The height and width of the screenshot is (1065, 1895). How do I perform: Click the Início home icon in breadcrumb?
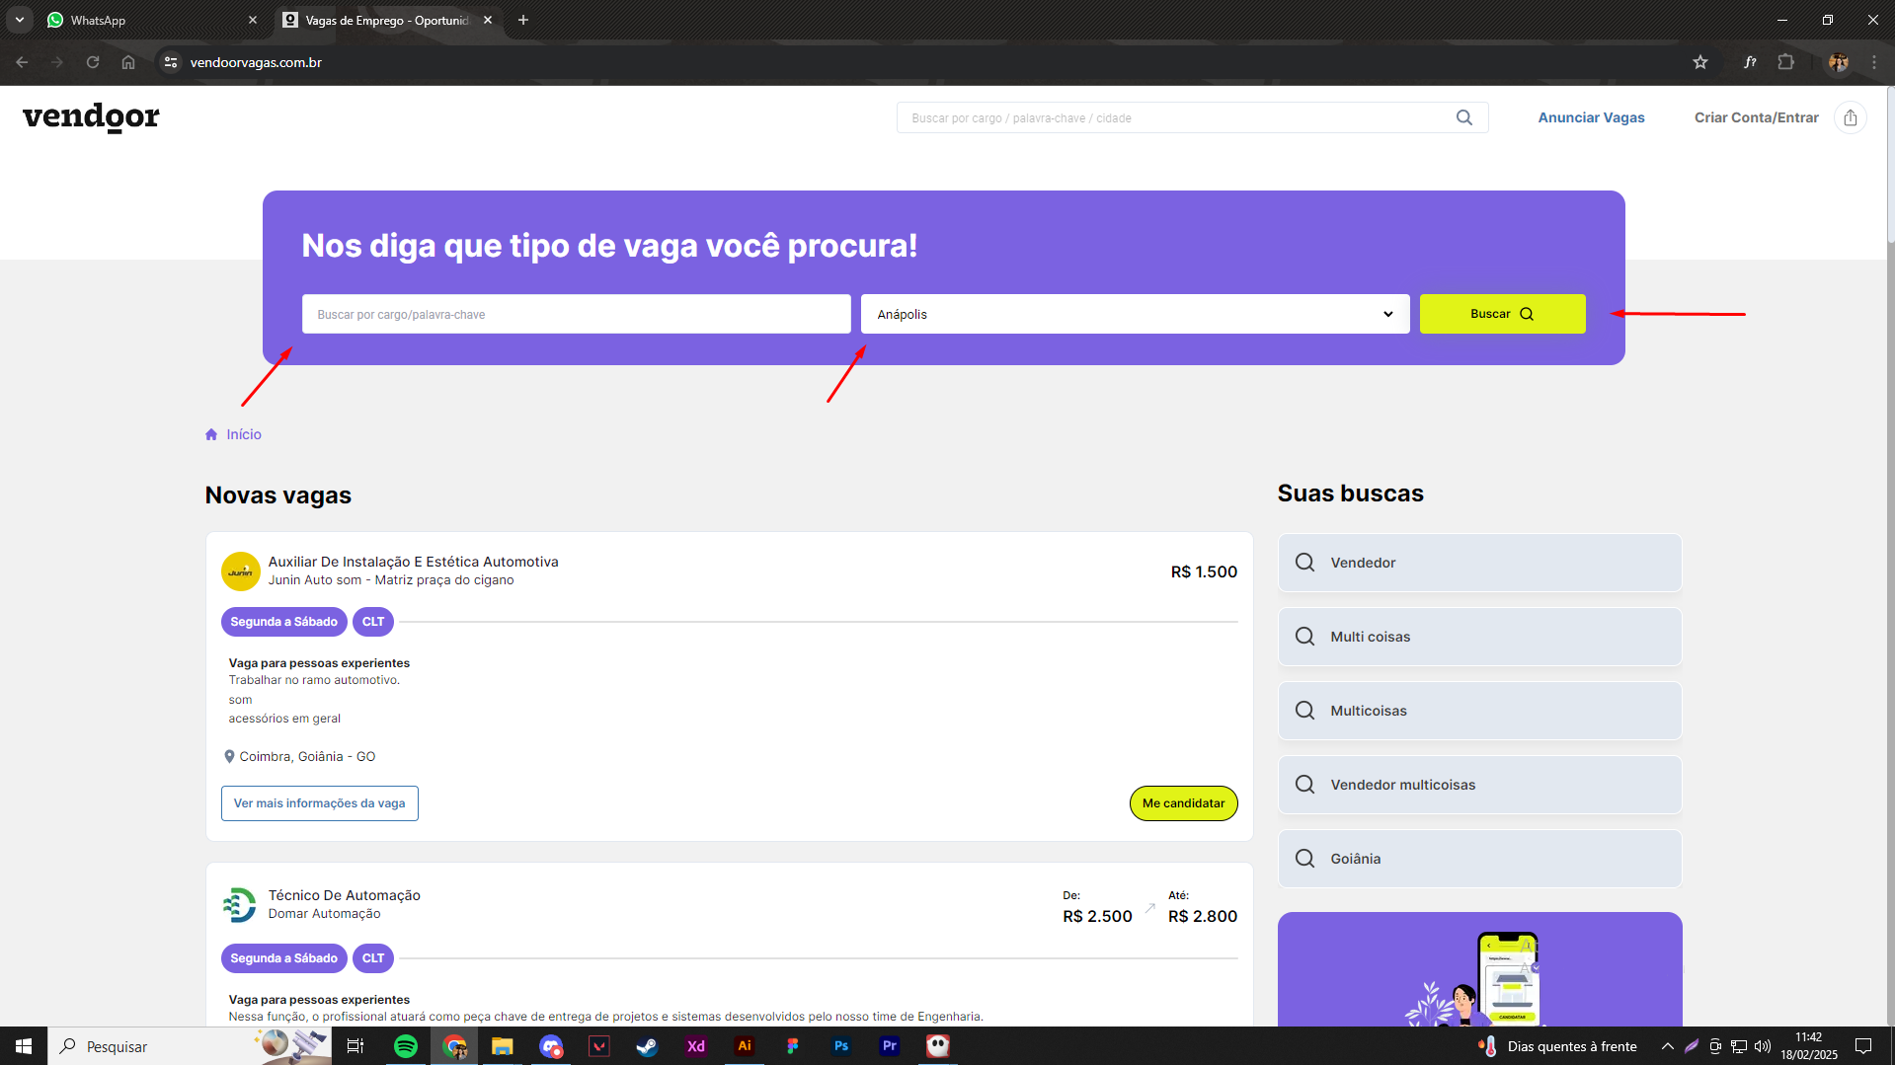tap(211, 434)
